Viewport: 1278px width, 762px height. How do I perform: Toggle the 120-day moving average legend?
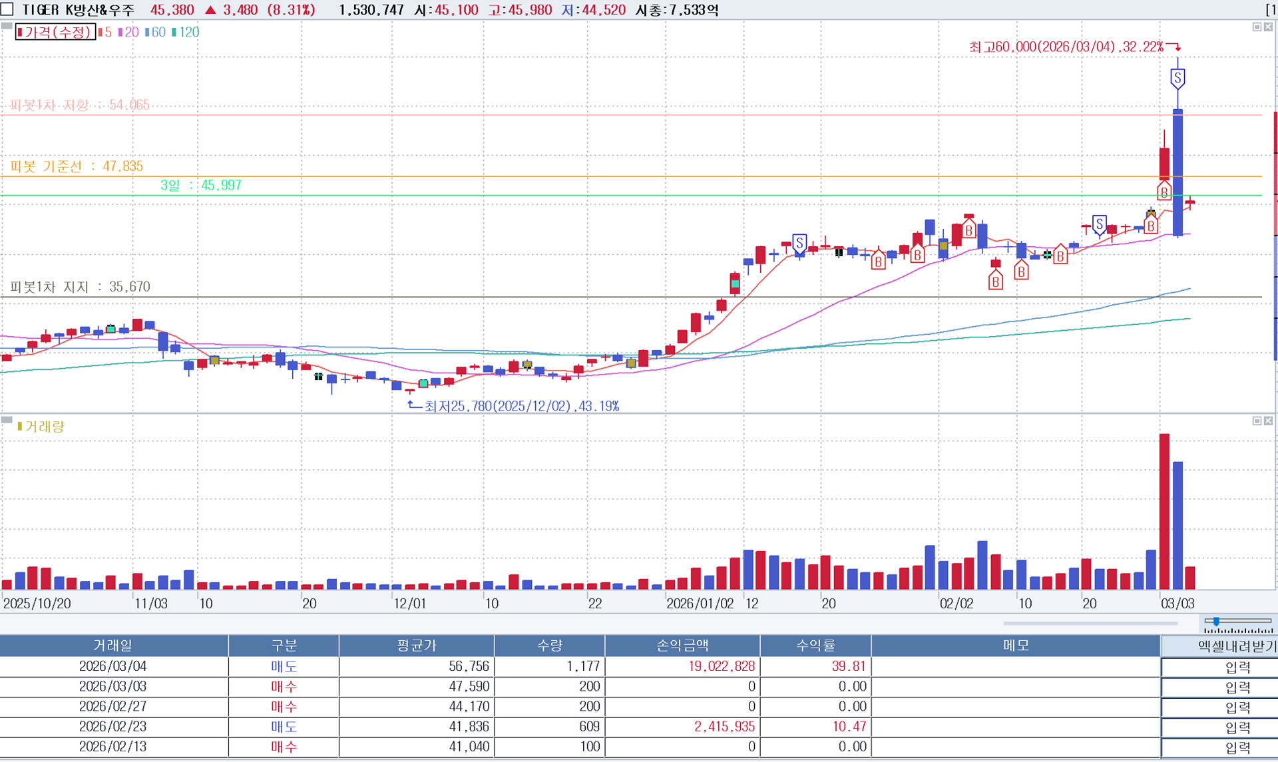(x=186, y=32)
